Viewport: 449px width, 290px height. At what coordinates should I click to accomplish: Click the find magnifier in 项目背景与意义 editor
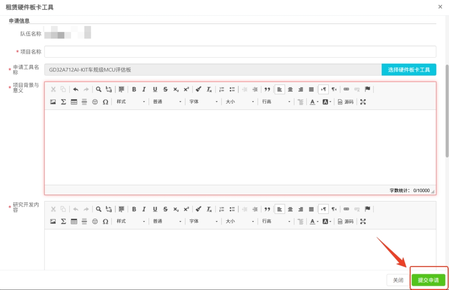tap(99, 89)
